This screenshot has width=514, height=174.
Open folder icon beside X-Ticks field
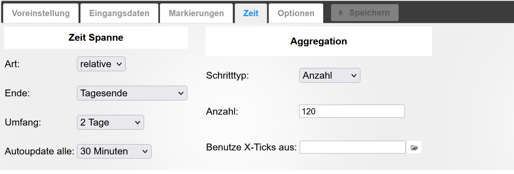pyautogui.click(x=414, y=147)
